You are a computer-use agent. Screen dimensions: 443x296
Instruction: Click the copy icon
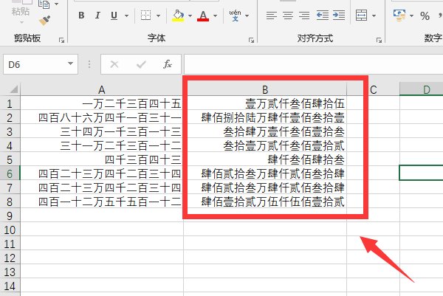[x=44, y=4]
